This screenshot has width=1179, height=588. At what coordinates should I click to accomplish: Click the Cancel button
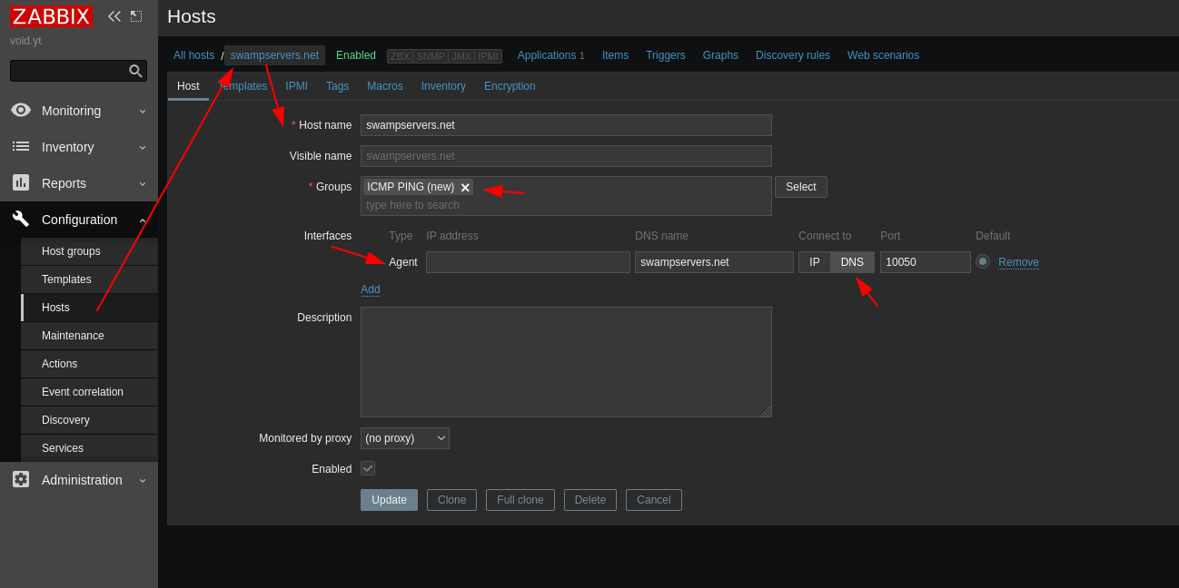(654, 500)
